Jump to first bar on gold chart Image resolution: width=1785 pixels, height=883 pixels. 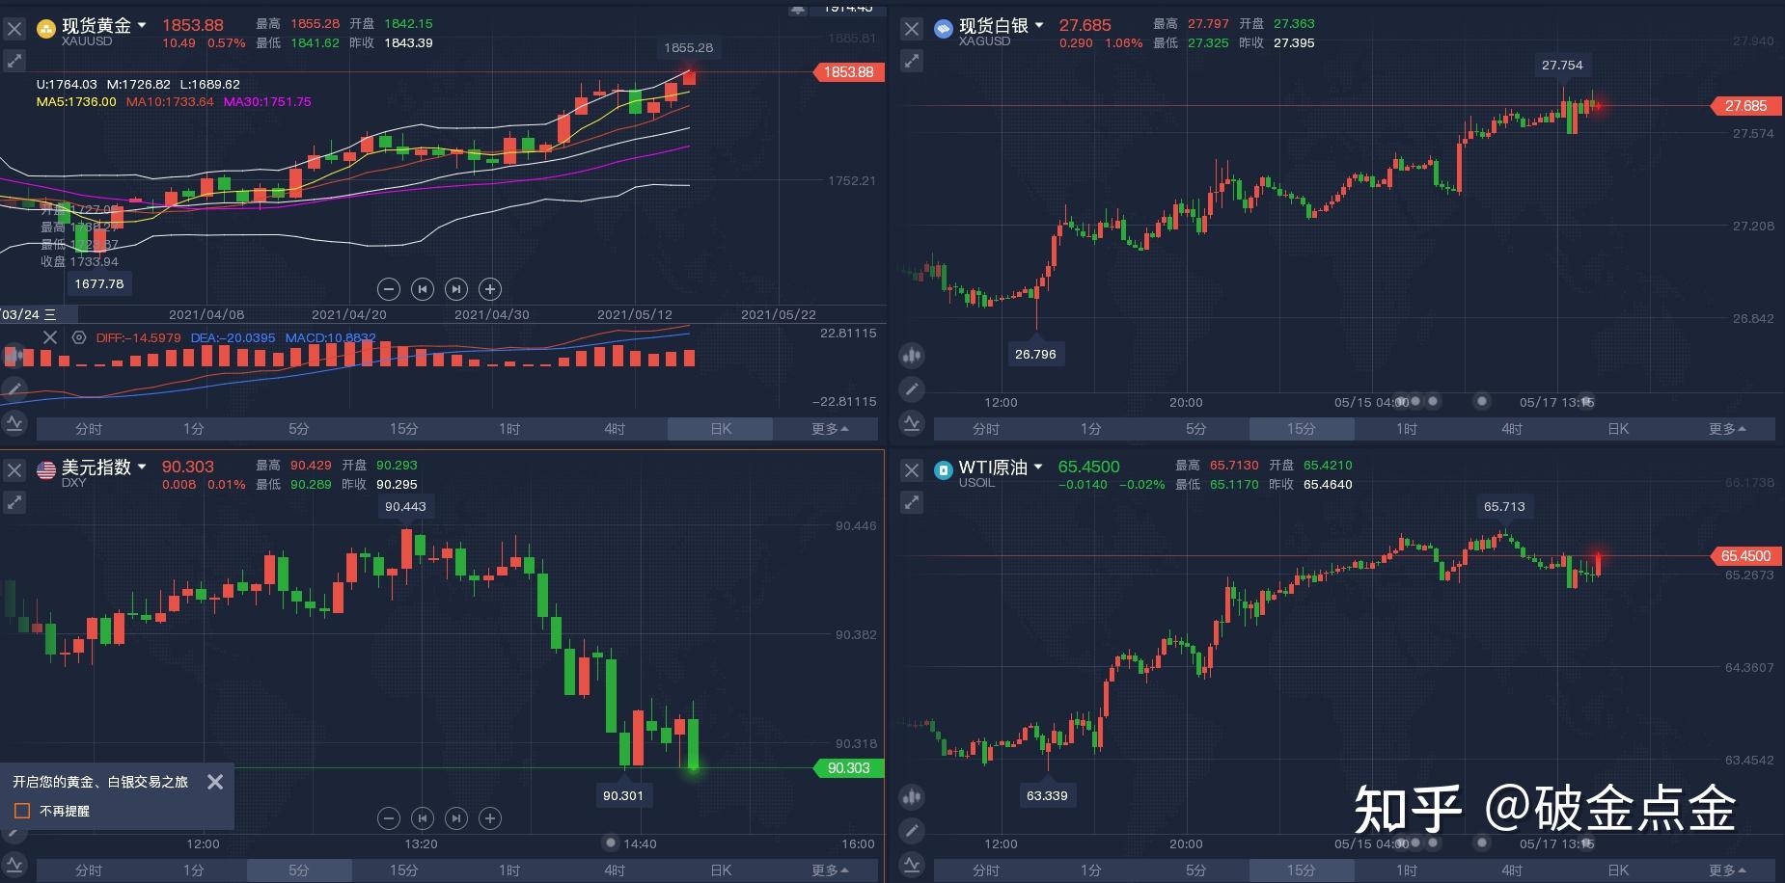click(422, 288)
